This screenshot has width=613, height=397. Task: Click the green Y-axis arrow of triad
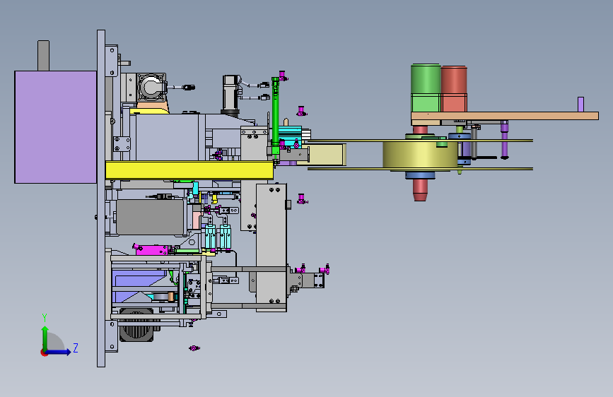coord(45,339)
